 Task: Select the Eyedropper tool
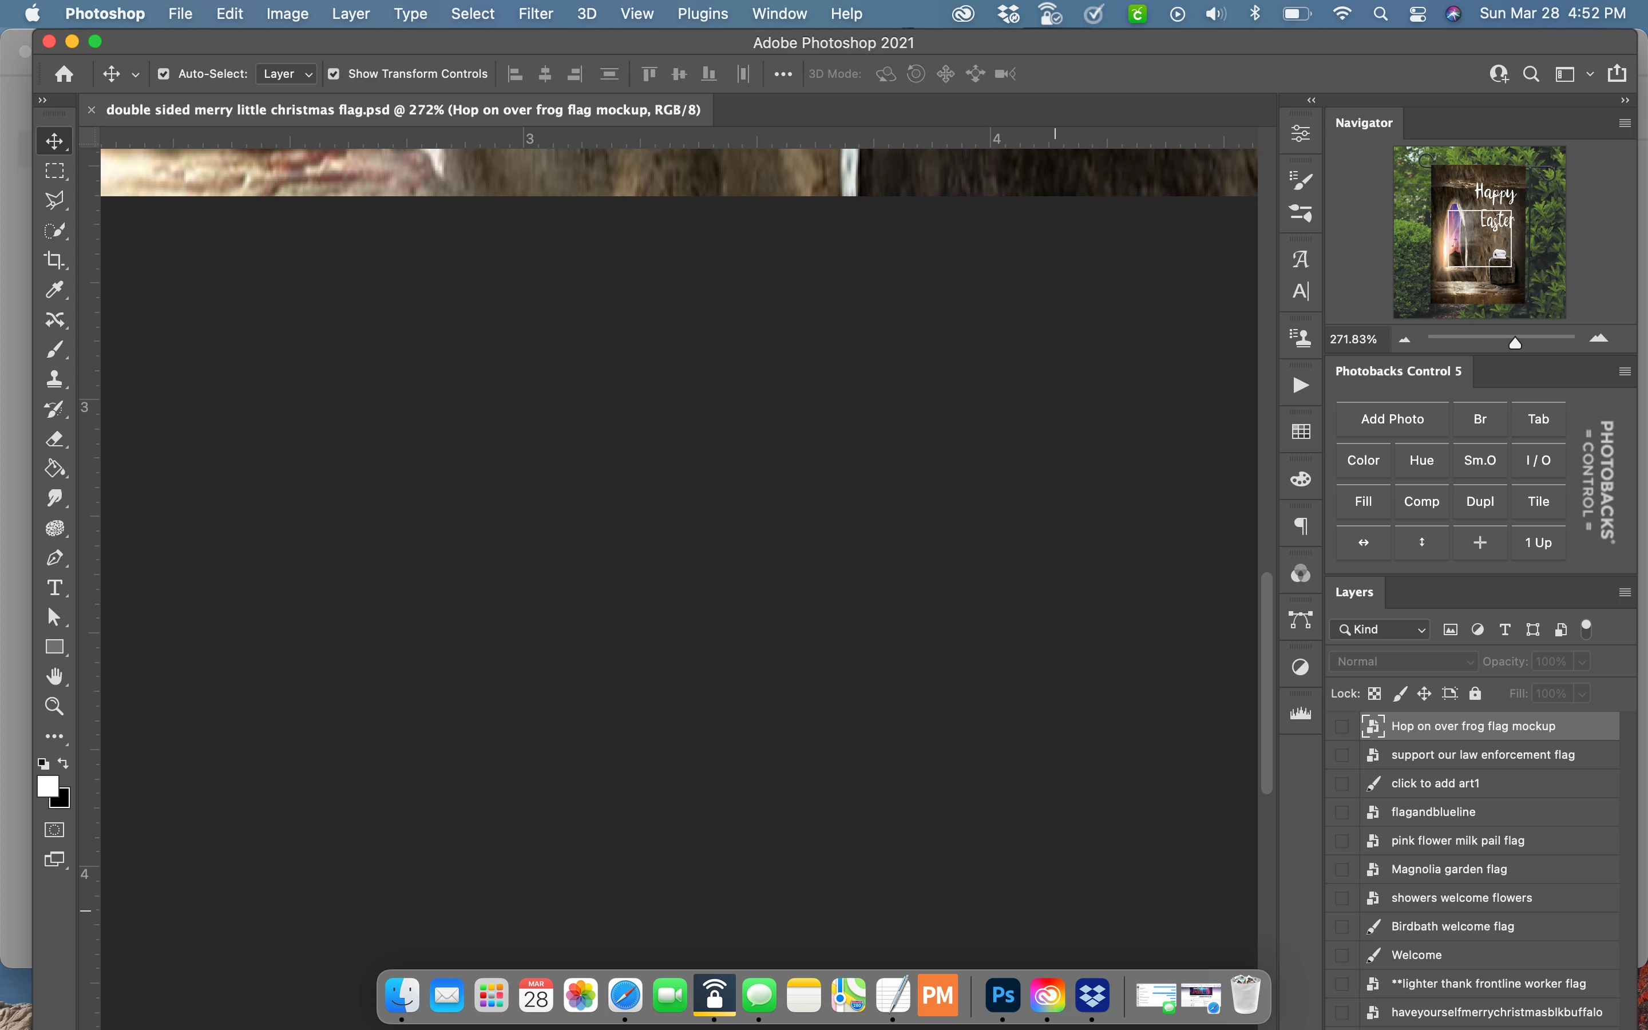pyautogui.click(x=54, y=290)
